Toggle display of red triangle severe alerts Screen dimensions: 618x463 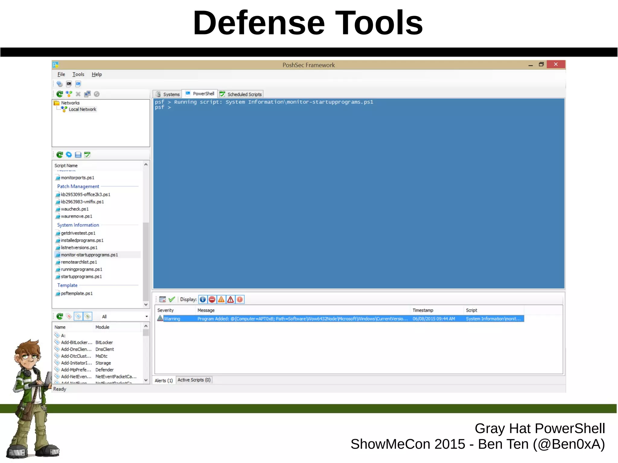click(231, 299)
